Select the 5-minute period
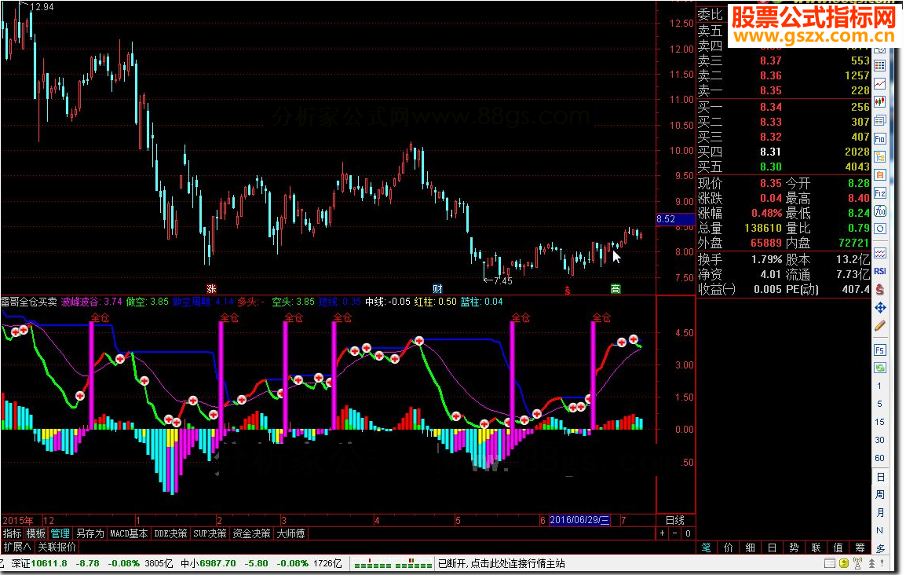The width and height of the screenshot is (906, 575). click(x=879, y=404)
